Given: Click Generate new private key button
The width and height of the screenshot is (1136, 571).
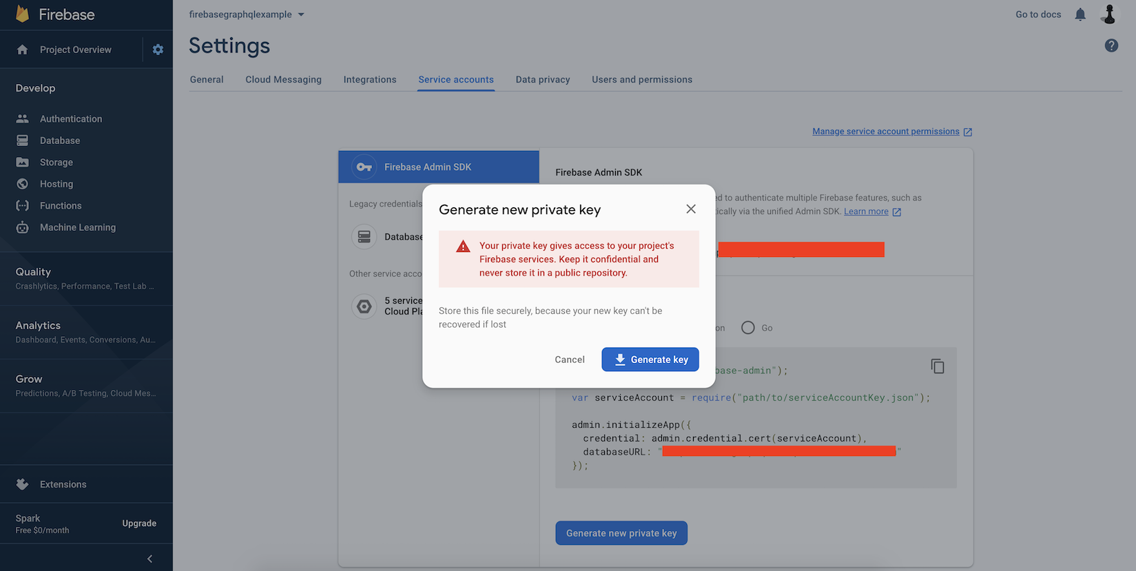Looking at the screenshot, I should pyautogui.click(x=621, y=533).
